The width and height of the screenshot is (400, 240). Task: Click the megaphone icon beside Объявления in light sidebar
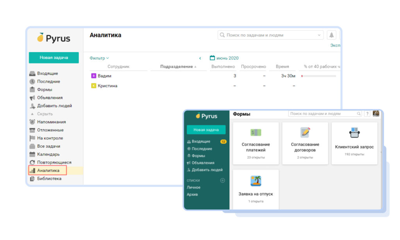32,98
